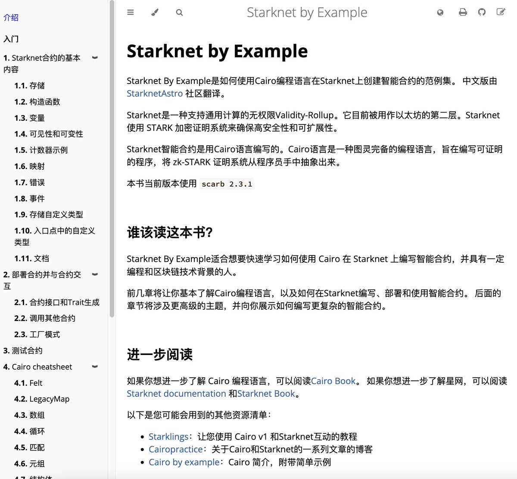This screenshot has height=479, width=517.
Task: Open chapter 1.6 映射
Action: coord(29,166)
